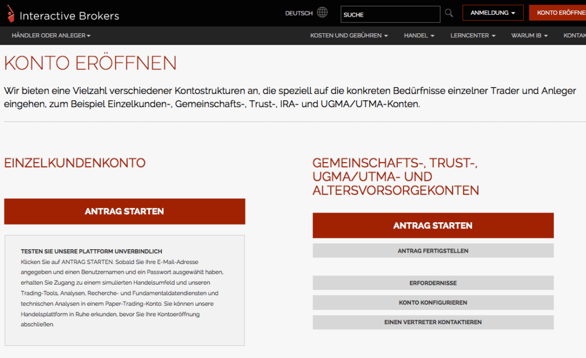Open the Erfordernisse button
Image resolution: width=586 pixels, height=358 pixels.
[433, 283]
